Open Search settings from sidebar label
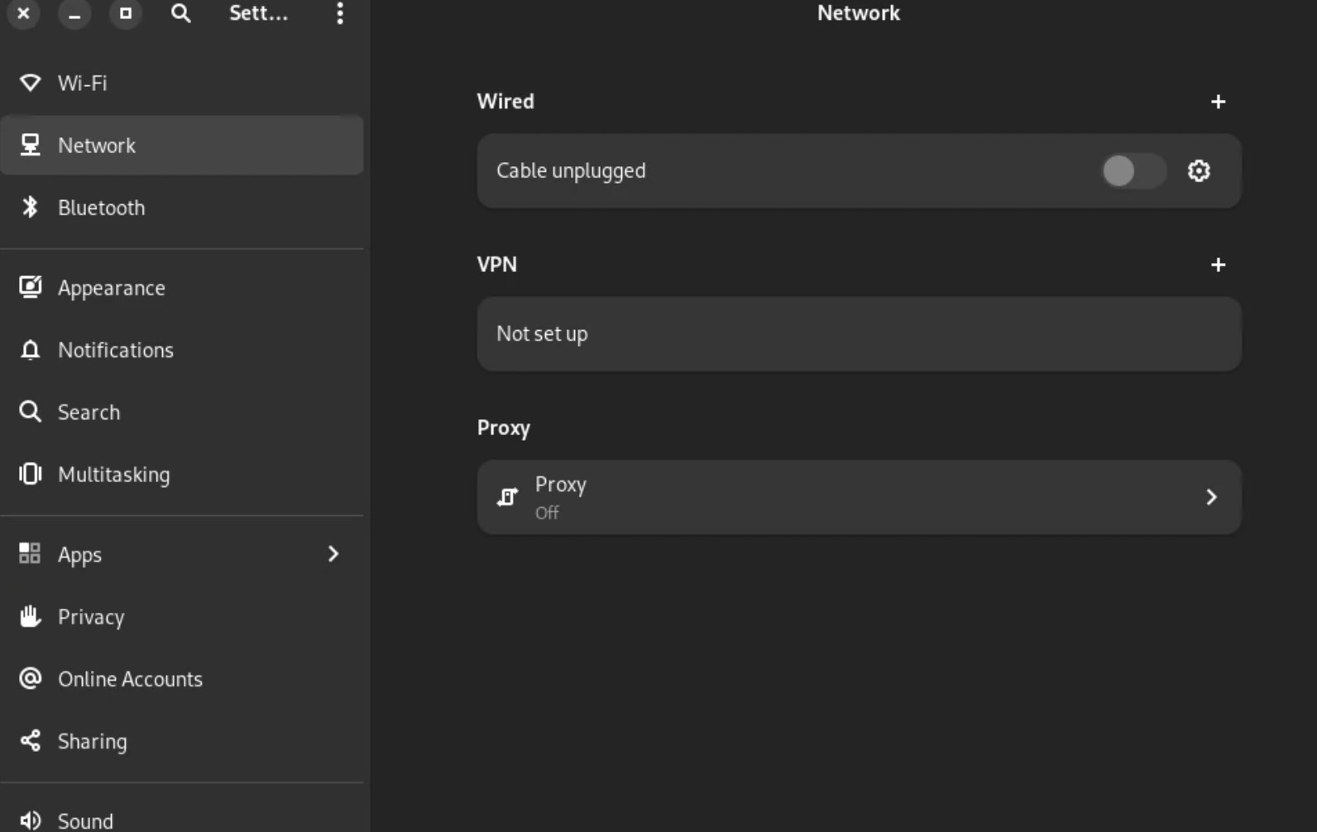Viewport: 1317px width, 832px height. click(x=89, y=412)
